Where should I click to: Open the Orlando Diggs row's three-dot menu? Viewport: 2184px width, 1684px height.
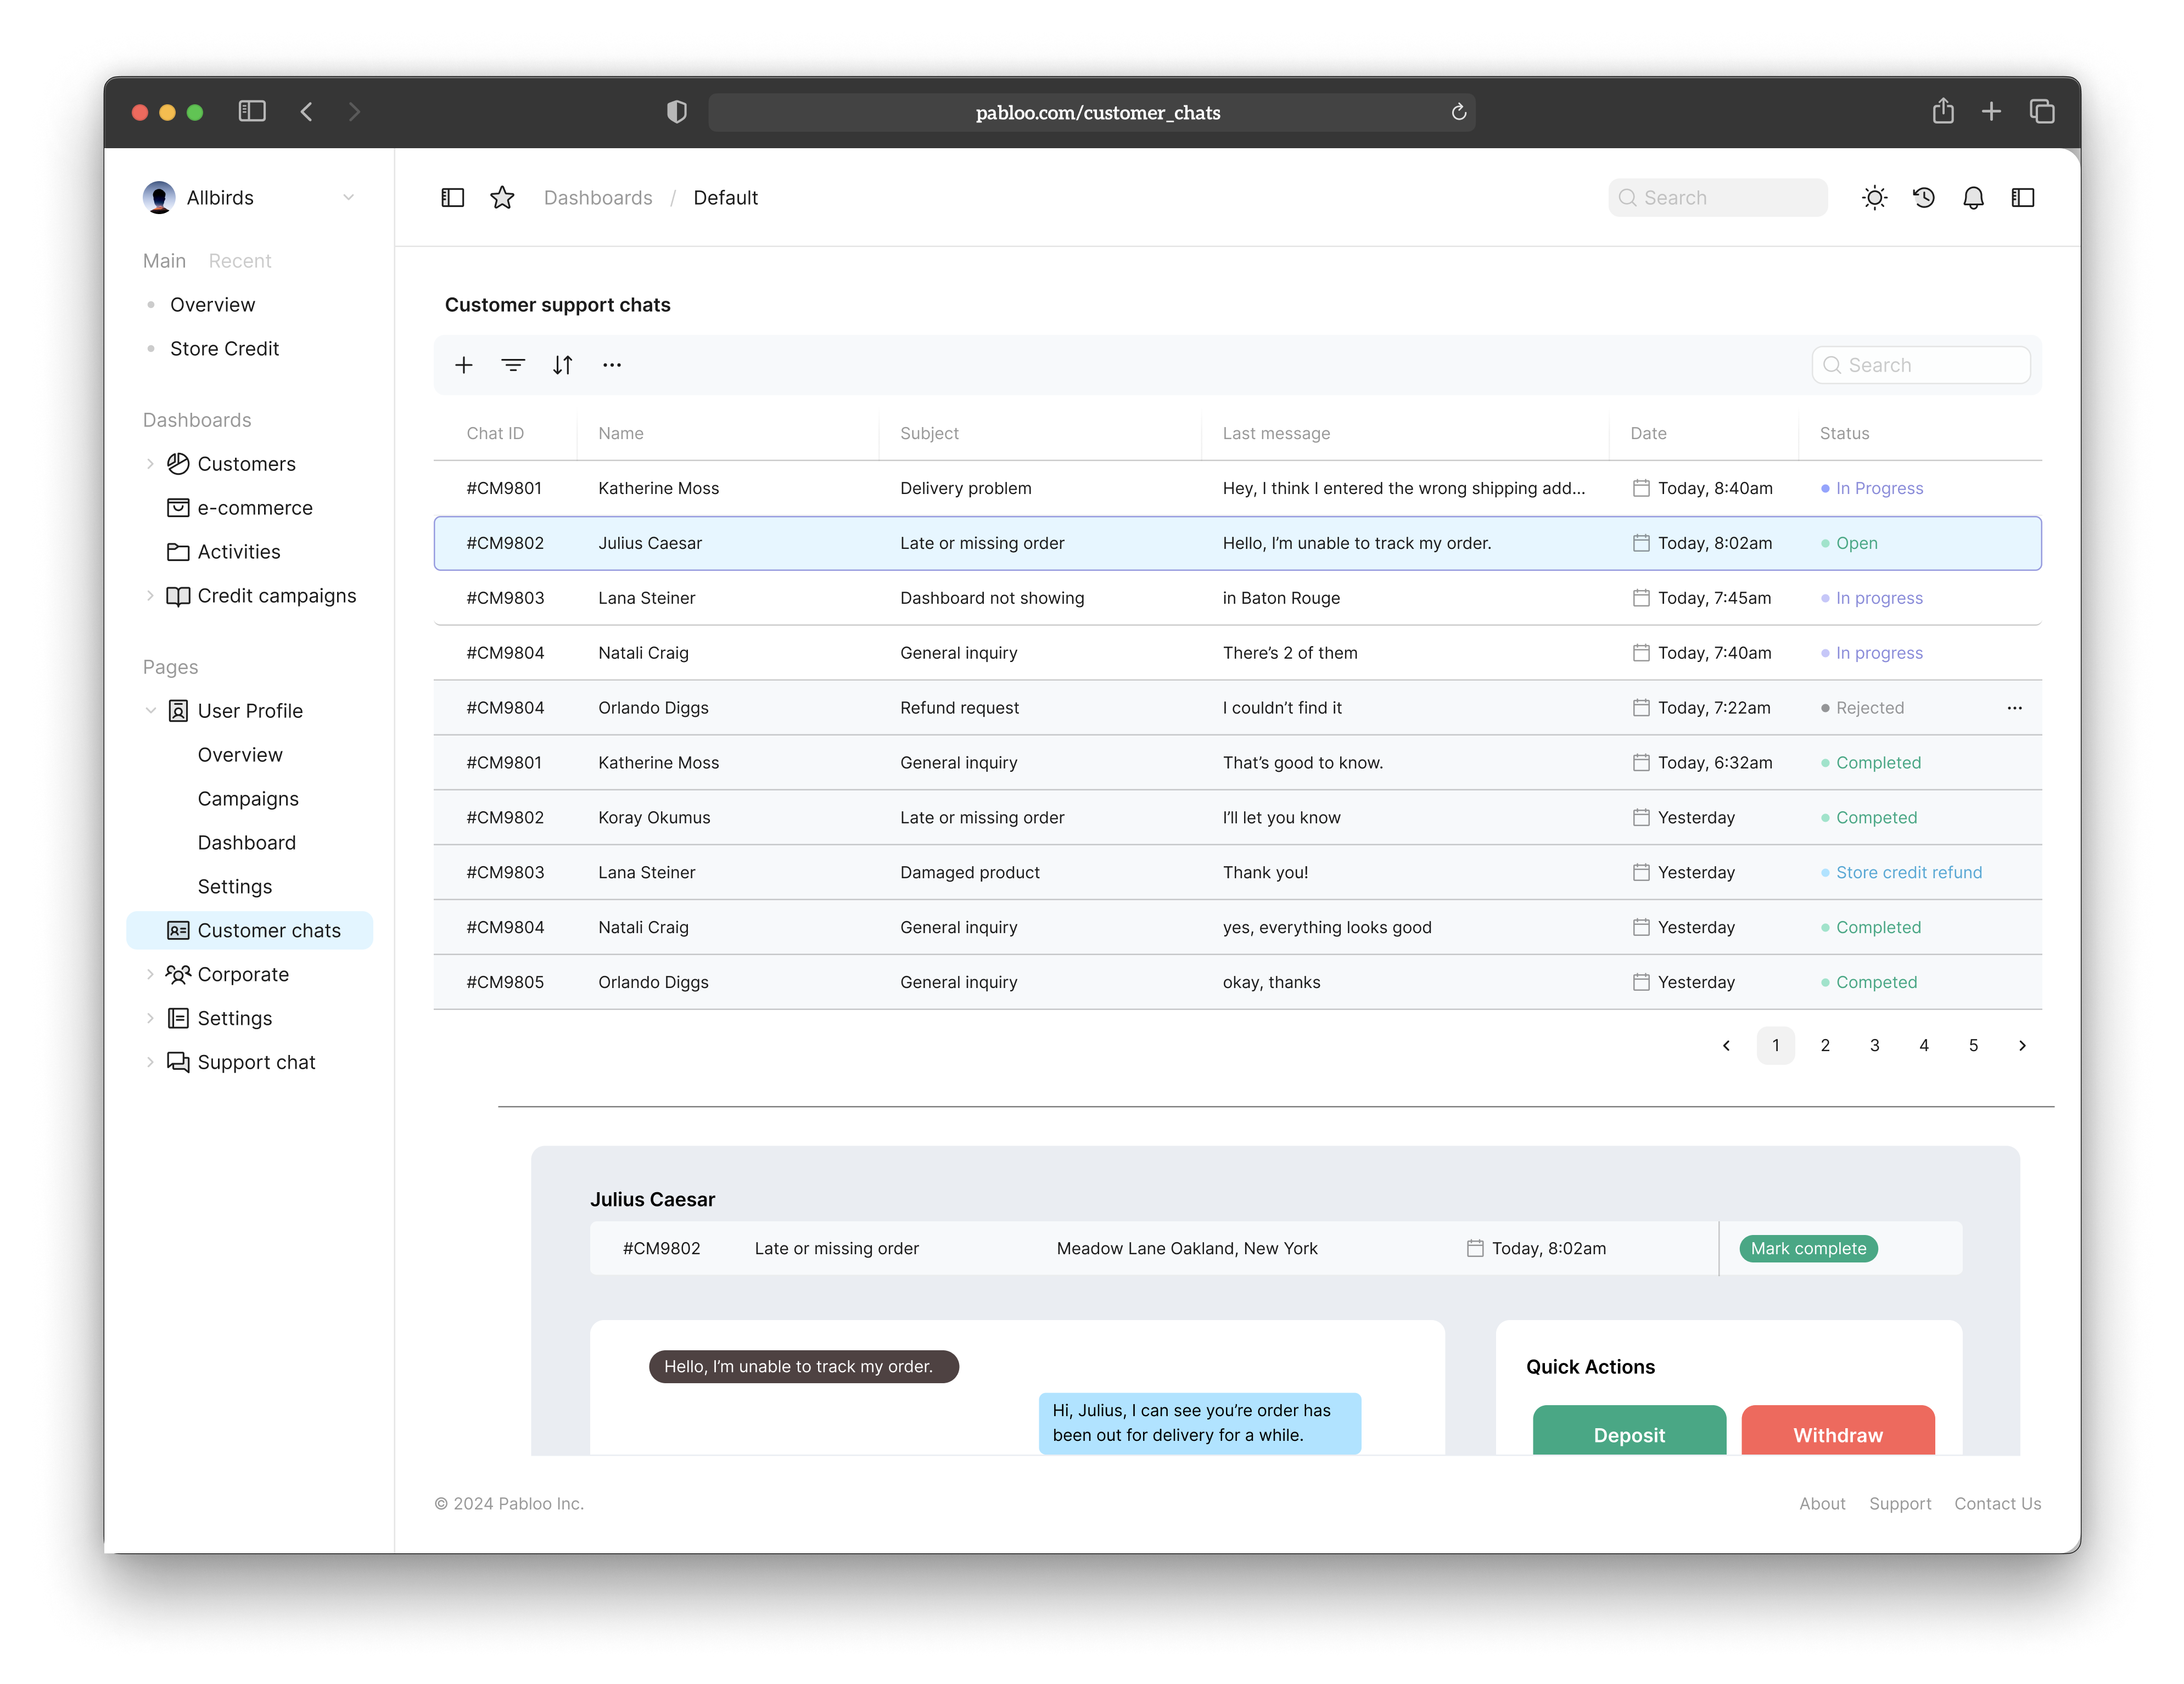(x=2014, y=708)
